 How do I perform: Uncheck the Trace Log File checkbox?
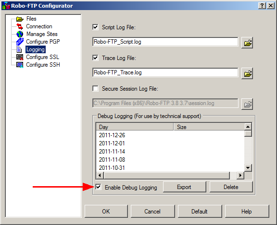[x=95, y=58]
